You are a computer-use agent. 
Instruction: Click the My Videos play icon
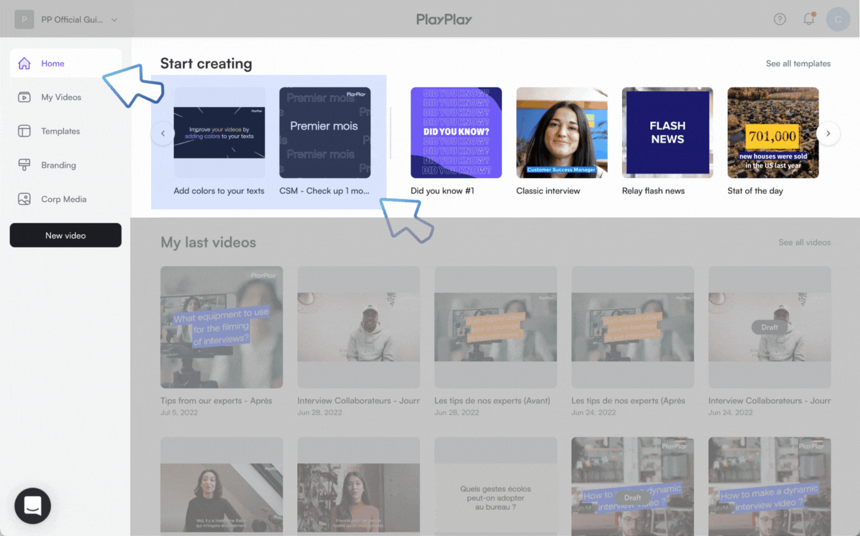pos(25,98)
